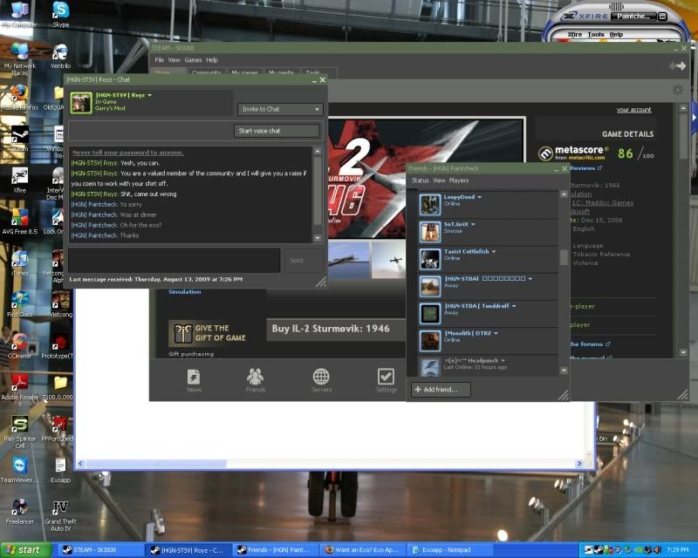Click the Send button in the chat window
698x558 pixels.
303,261
